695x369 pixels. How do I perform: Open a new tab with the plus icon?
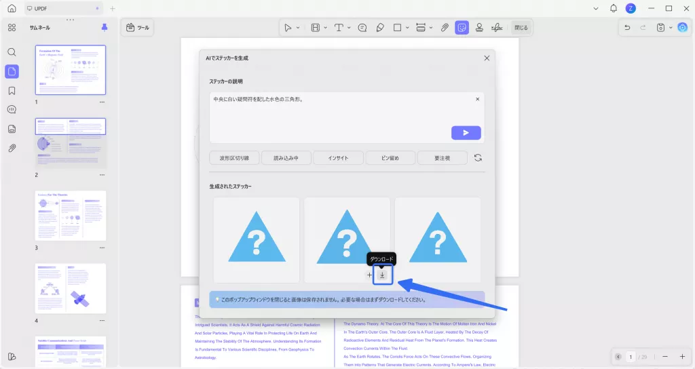[x=113, y=8]
